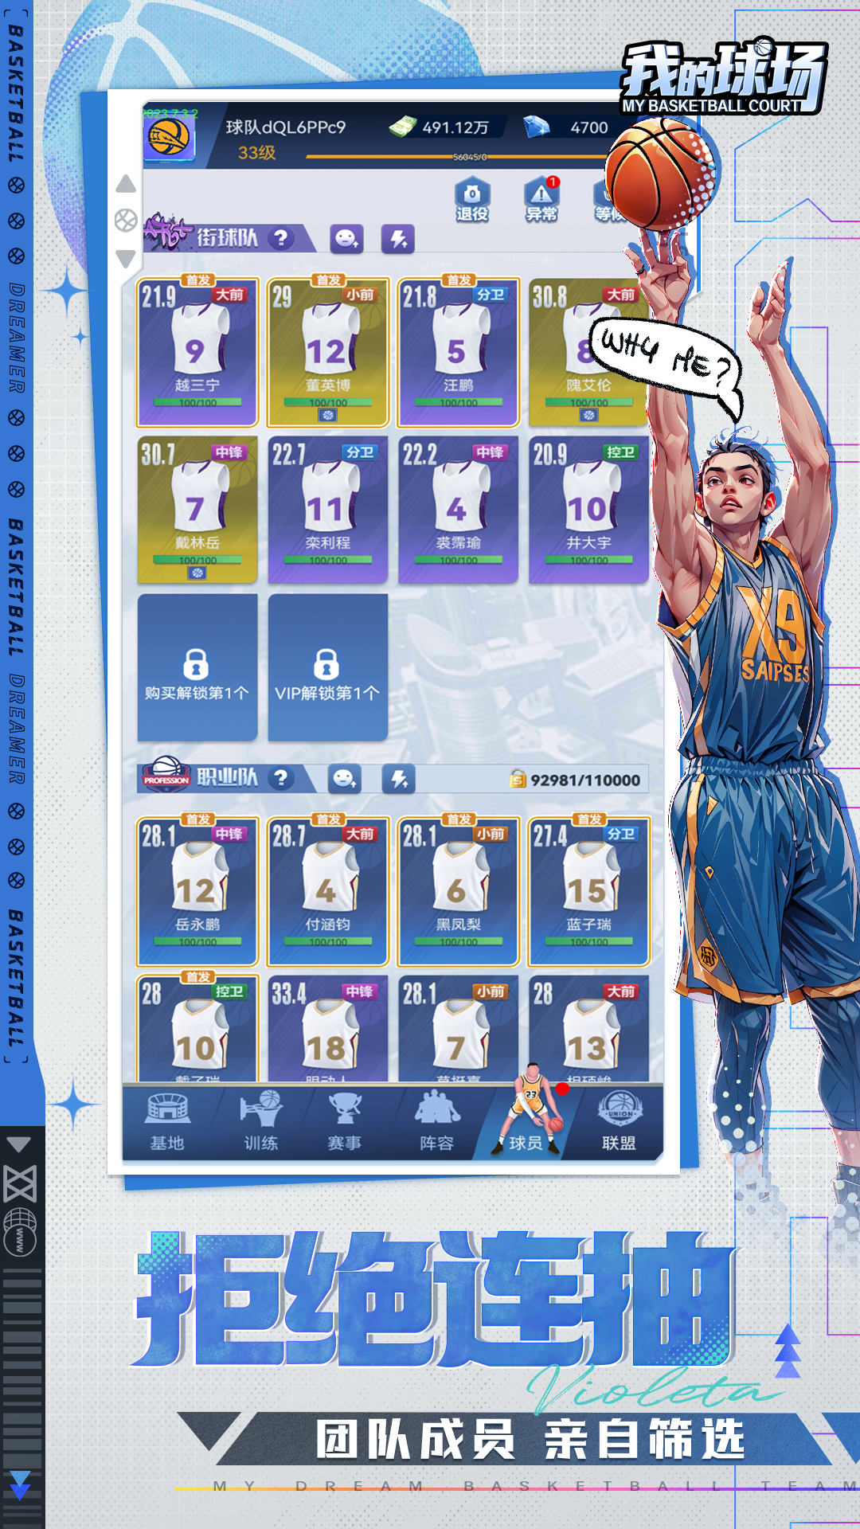
Task: Open the 退役 retired players icon
Action: click(471, 199)
